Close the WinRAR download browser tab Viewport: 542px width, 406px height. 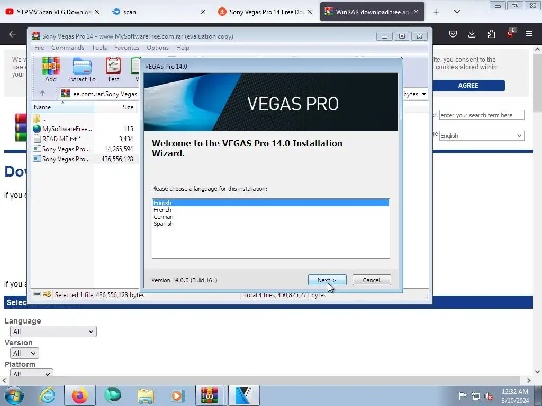coord(416,12)
